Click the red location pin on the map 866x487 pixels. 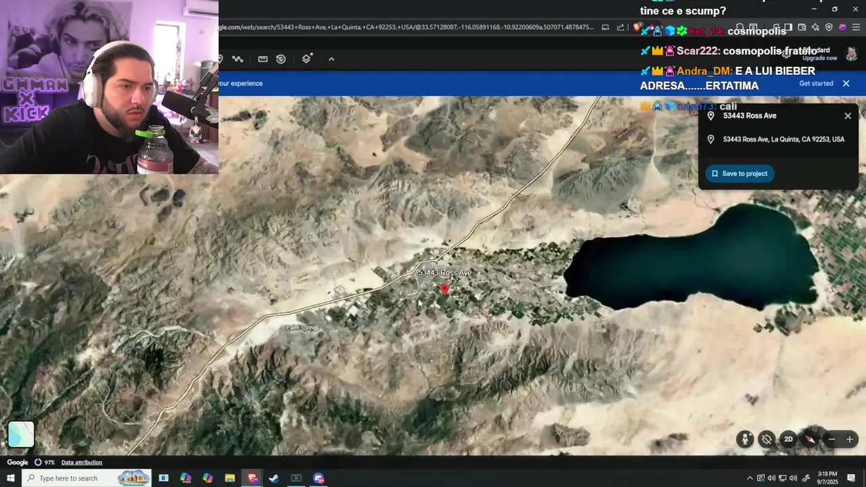coord(444,289)
